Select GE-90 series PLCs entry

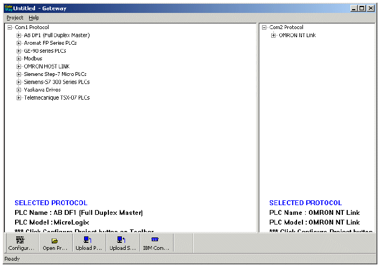click(x=45, y=51)
